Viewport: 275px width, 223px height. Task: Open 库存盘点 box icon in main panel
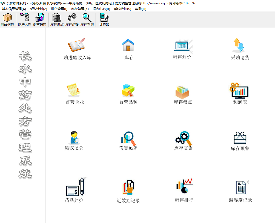click(x=182, y=92)
